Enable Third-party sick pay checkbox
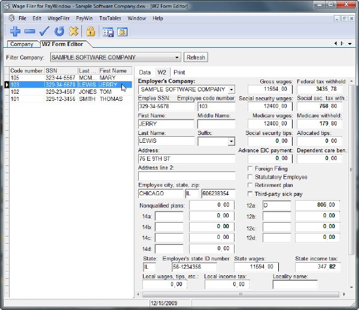This screenshot has height=310, width=359. pos(250,194)
